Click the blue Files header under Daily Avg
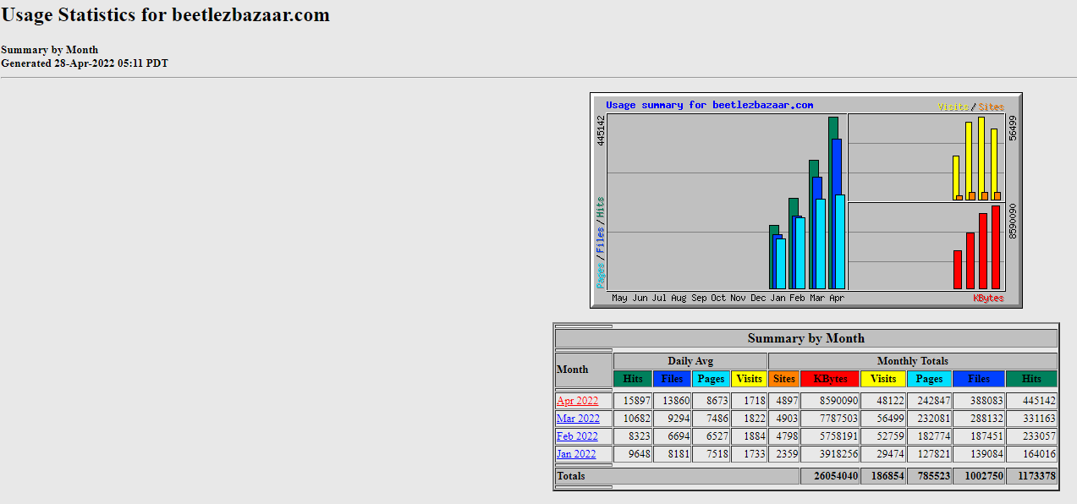 tap(672, 379)
